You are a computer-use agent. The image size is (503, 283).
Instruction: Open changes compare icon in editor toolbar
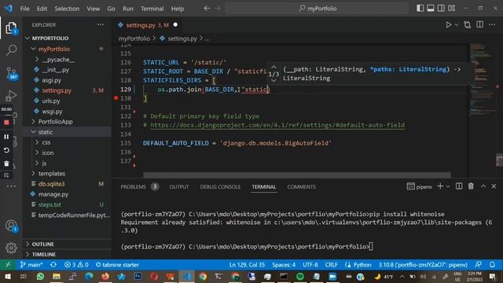pos(468,24)
